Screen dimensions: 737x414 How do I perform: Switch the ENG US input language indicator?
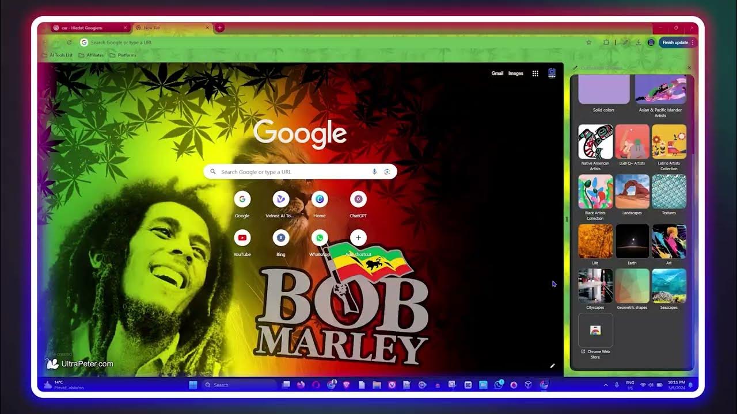coord(630,385)
